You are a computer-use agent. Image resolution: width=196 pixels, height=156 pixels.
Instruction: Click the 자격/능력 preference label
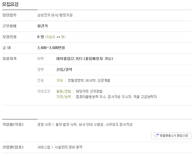(64, 97)
